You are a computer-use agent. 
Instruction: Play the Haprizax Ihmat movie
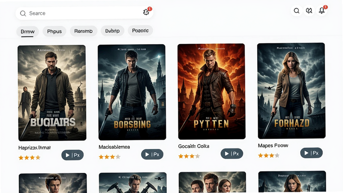coord(72,155)
